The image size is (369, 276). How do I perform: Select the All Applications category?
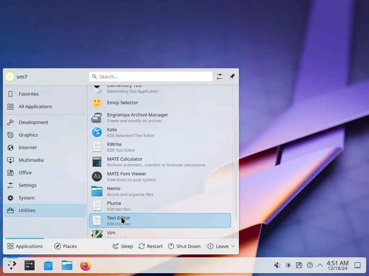(45, 106)
